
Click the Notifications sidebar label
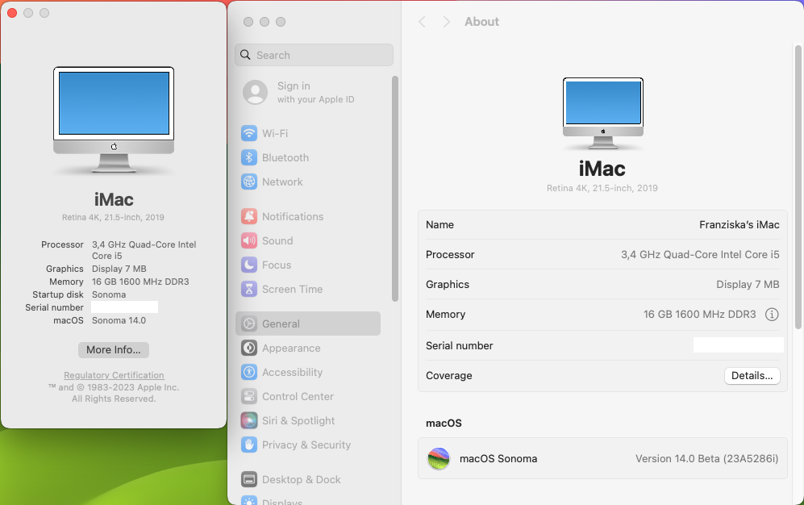click(293, 216)
